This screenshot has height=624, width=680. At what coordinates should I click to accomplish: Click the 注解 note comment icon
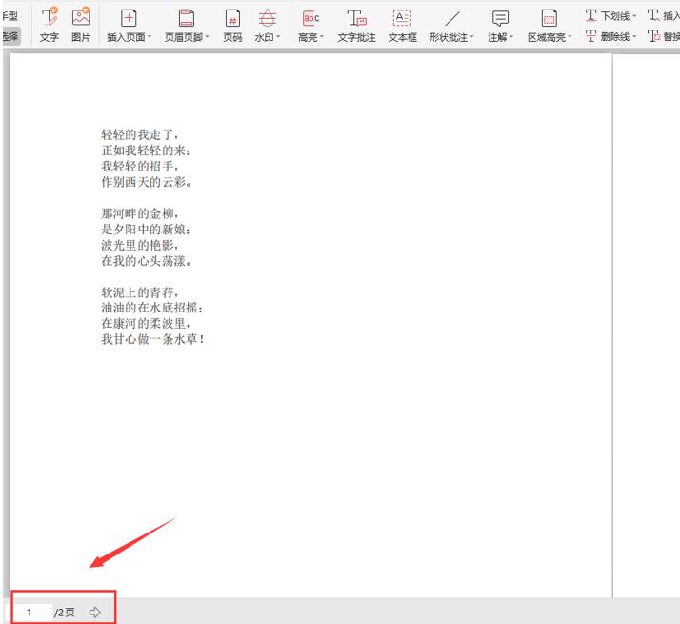pos(500,18)
